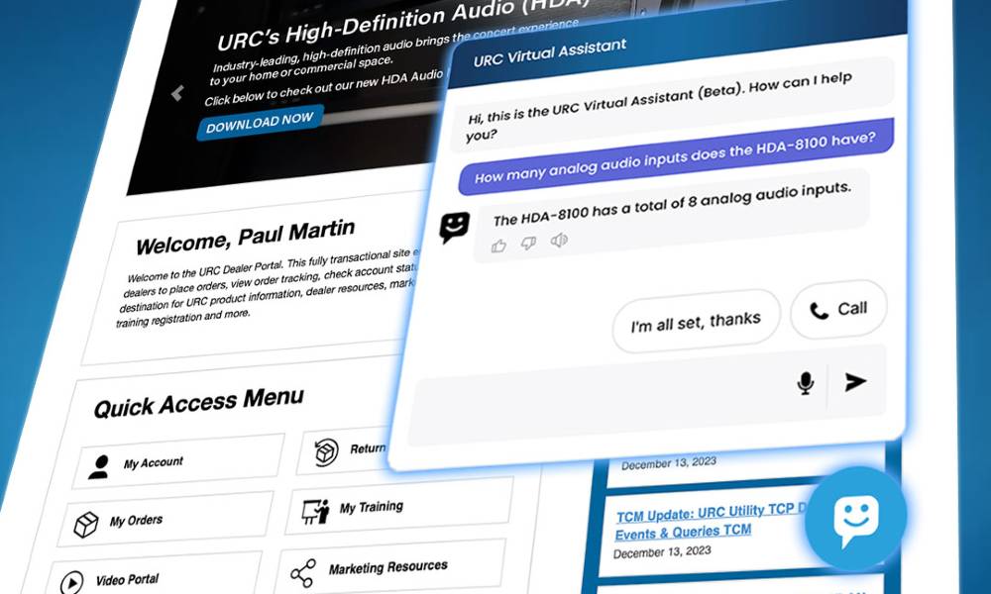Click the URC Virtual Assistant header title
The height and width of the screenshot is (594, 991).
pos(550,53)
